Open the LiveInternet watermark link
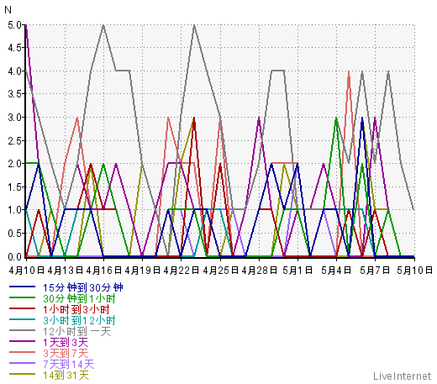This screenshot has height=384, width=437. (x=403, y=376)
